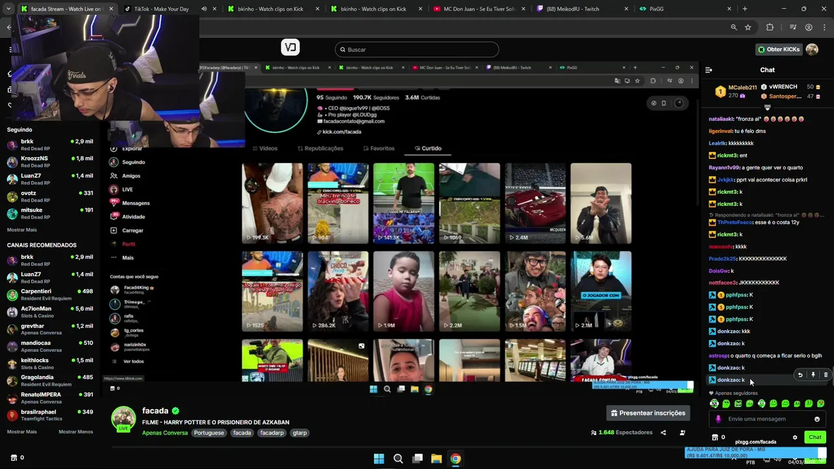
Task: Click the Presentear inscrições button
Action: pos(648,413)
